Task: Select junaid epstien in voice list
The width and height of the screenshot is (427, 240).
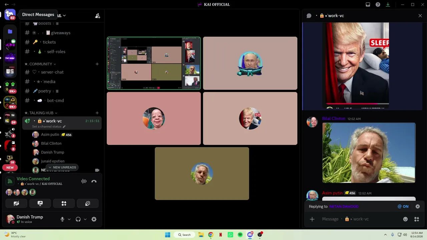Action: point(53,161)
